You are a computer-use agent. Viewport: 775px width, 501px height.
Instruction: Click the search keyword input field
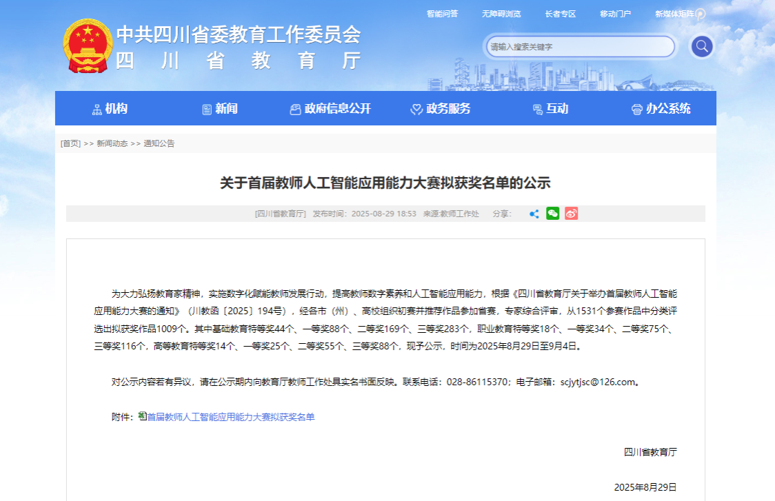pos(578,47)
